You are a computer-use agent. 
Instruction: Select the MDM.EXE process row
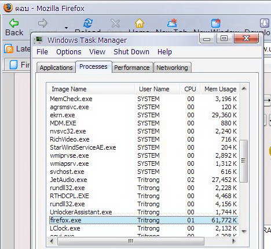[x=144, y=123]
